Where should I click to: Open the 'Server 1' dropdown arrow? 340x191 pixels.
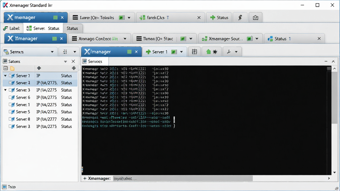(181, 52)
